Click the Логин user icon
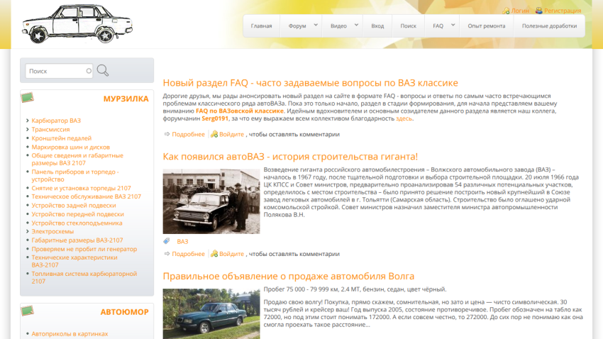This screenshot has width=603, height=339. tap(506, 11)
